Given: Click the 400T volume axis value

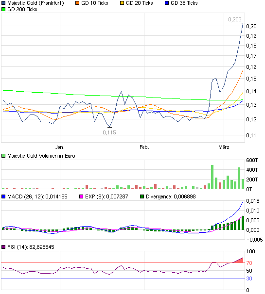Looking at the screenshot, I should click(x=252, y=170).
